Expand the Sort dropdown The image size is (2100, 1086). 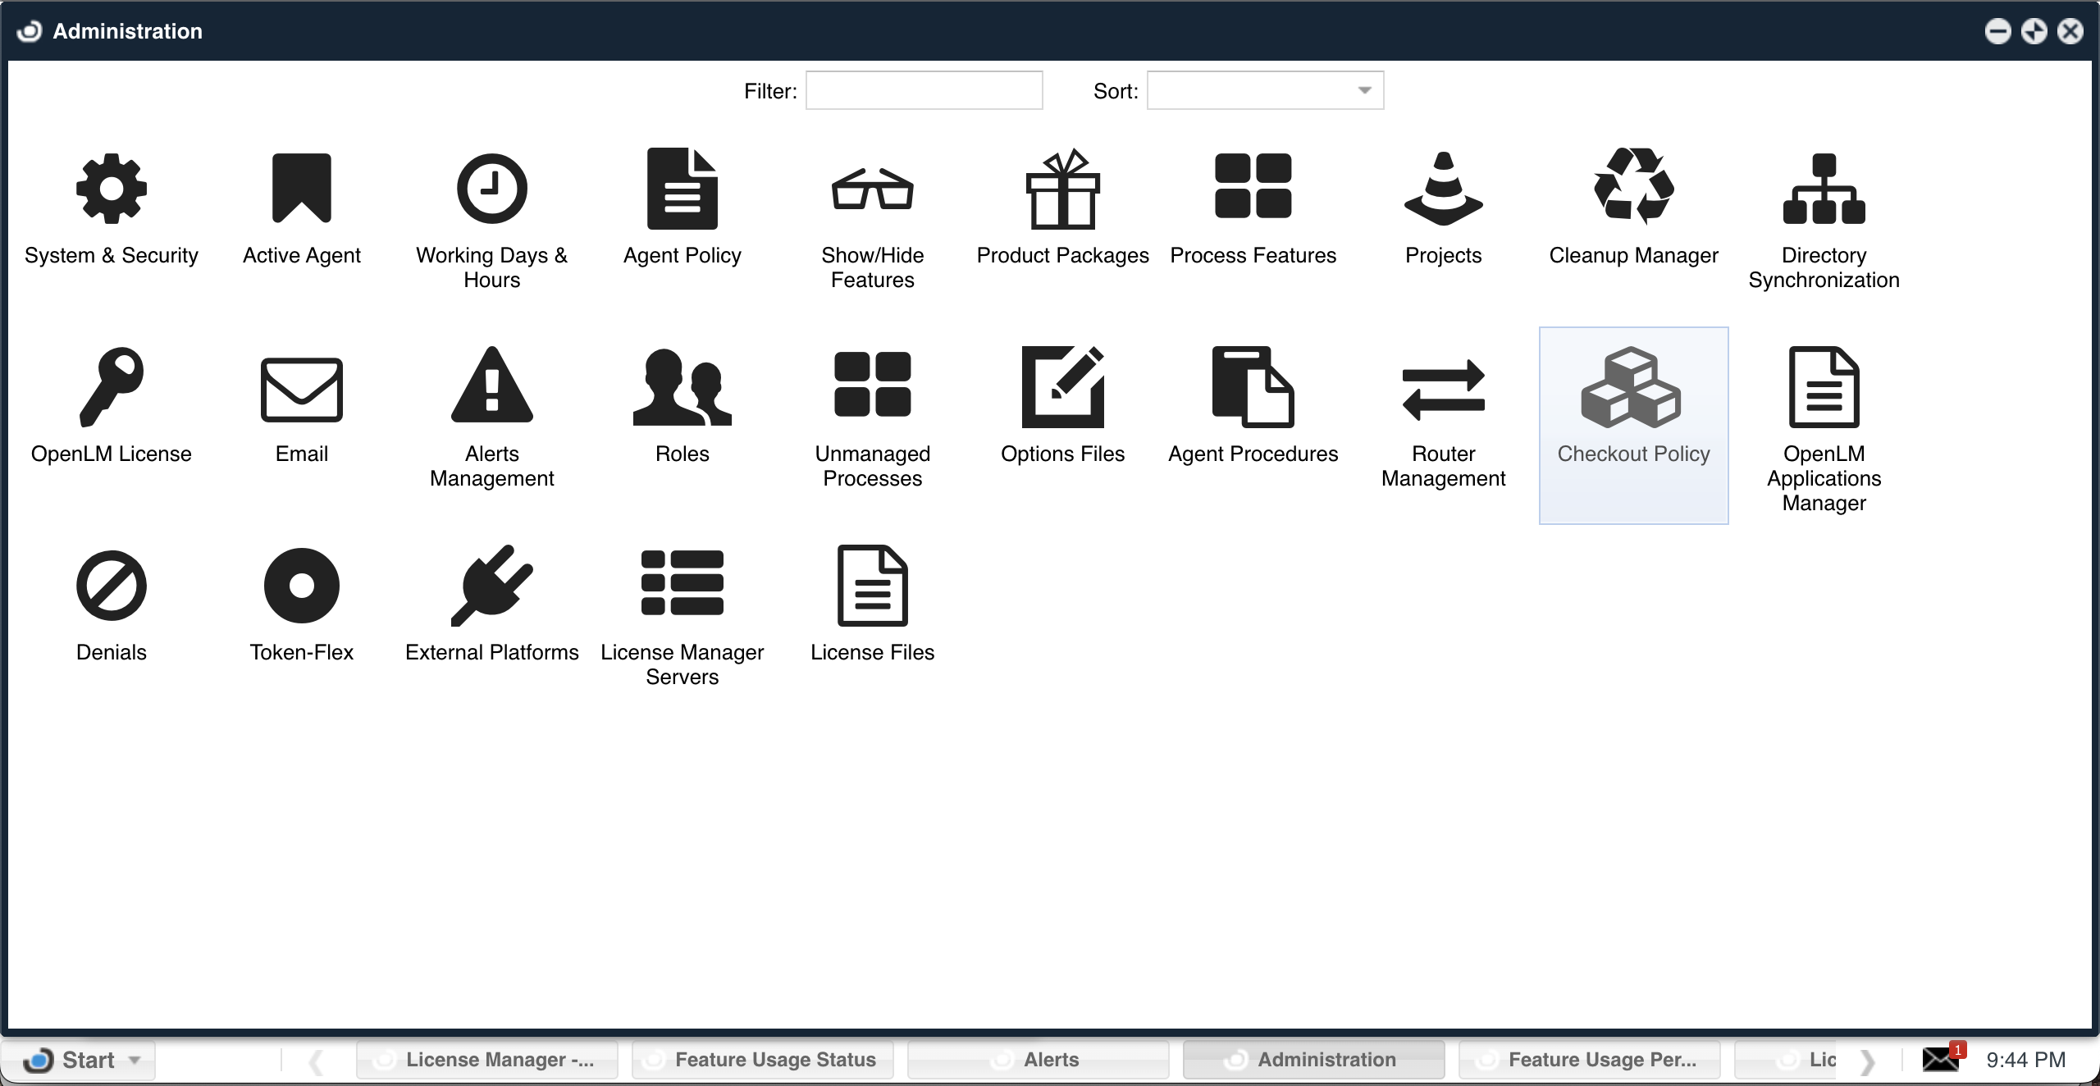[x=1364, y=90]
